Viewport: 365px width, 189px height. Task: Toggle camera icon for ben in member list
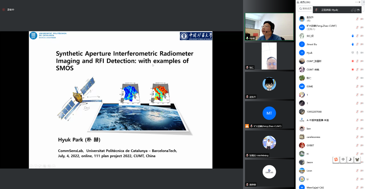[x=362, y=128]
